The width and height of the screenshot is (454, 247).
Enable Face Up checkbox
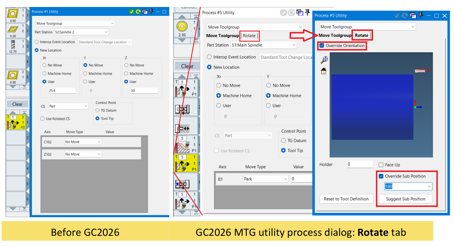pos(381,165)
